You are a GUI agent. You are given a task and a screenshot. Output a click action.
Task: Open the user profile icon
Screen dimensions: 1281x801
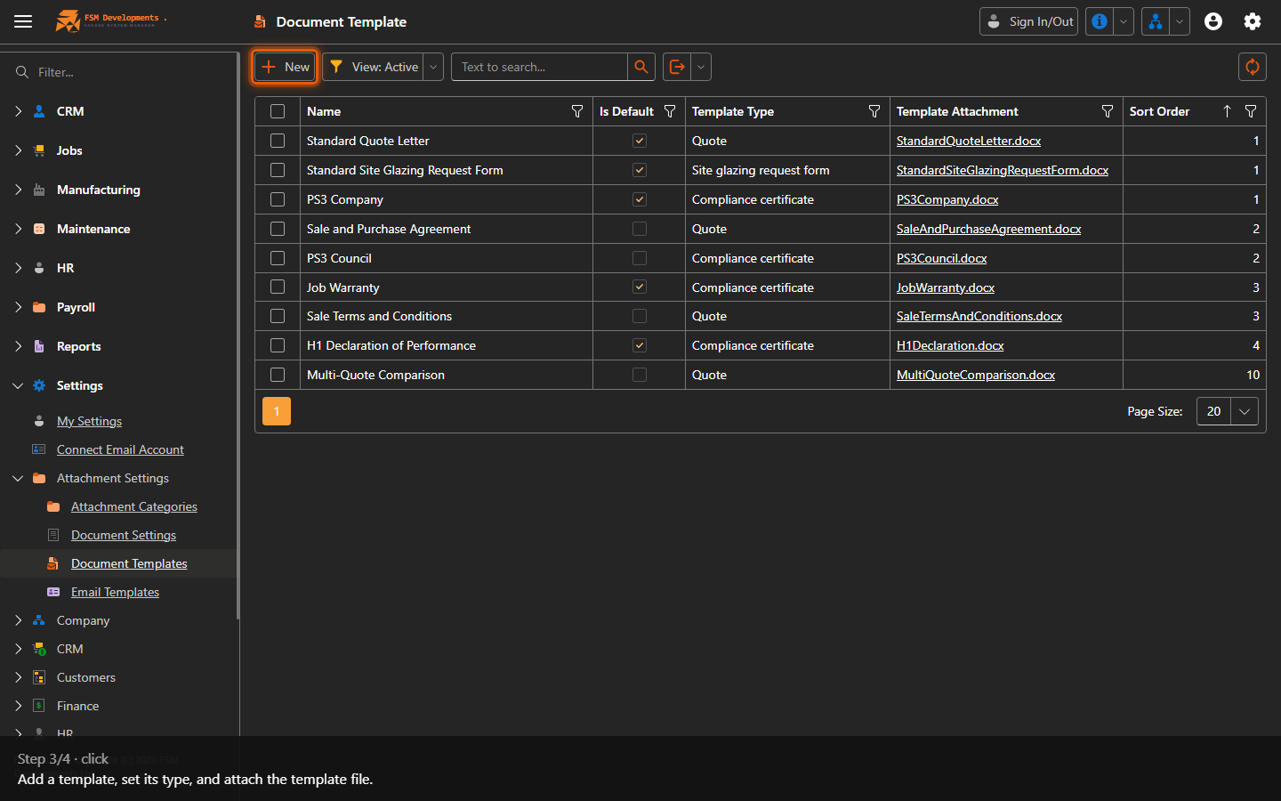point(1213,21)
